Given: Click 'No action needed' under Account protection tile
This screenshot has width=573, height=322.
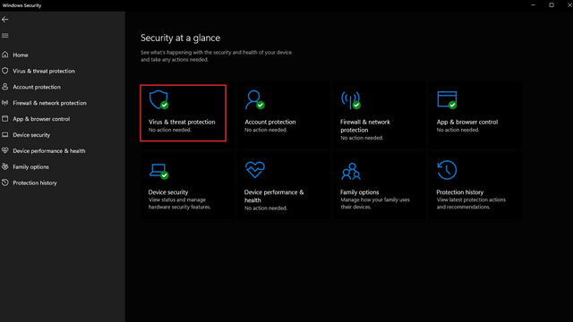Looking at the screenshot, I should 266,130.
